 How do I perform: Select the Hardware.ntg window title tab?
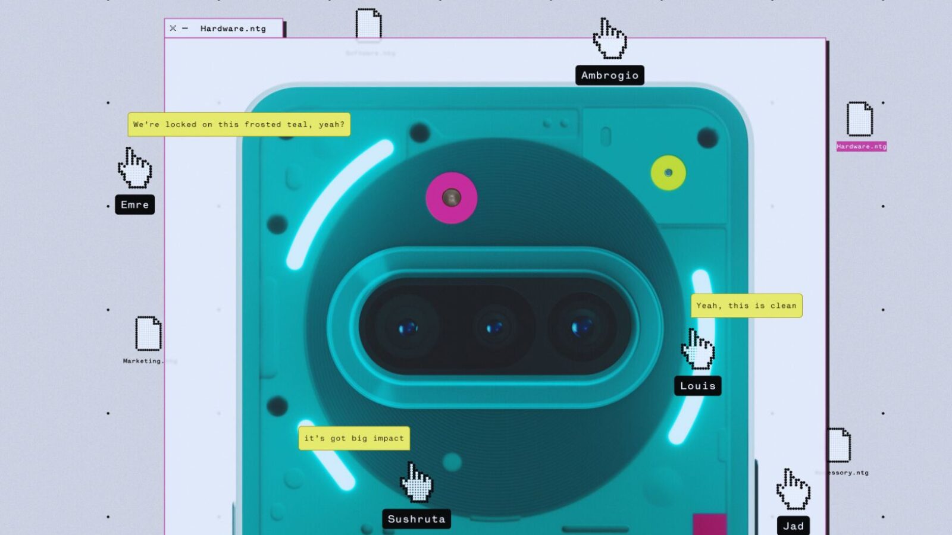[224, 28]
